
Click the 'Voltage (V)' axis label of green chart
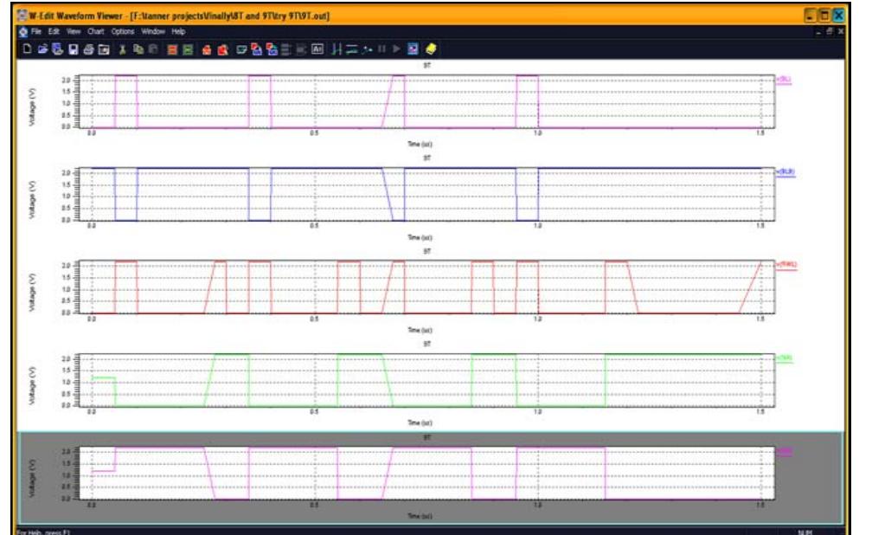pos(32,385)
